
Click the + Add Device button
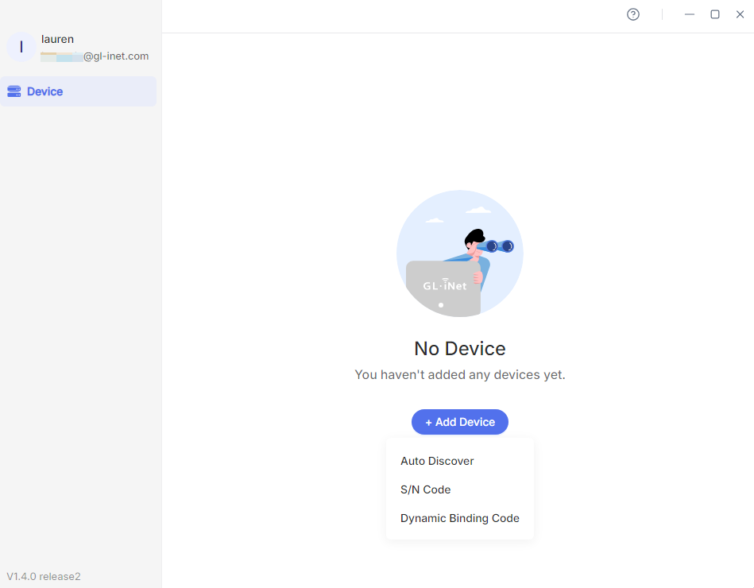pos(460,422)
